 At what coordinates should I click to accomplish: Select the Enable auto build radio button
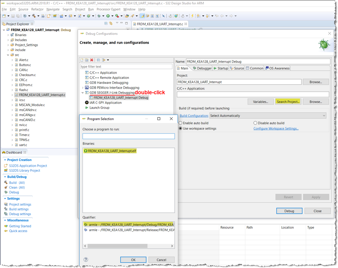180,123
